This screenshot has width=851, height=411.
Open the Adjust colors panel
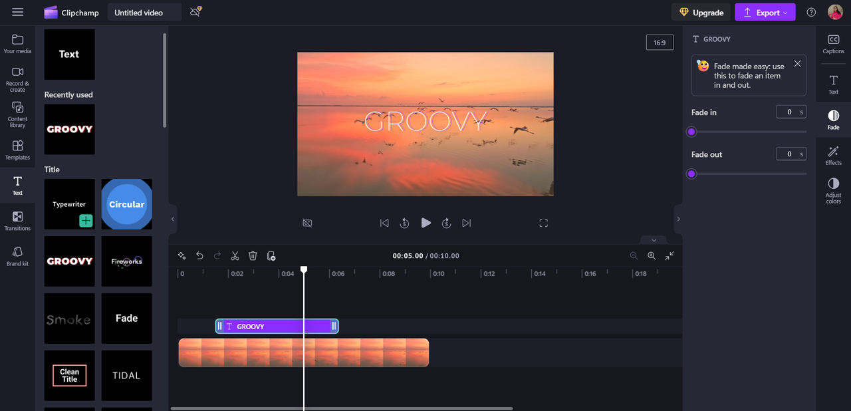[833, 191]
